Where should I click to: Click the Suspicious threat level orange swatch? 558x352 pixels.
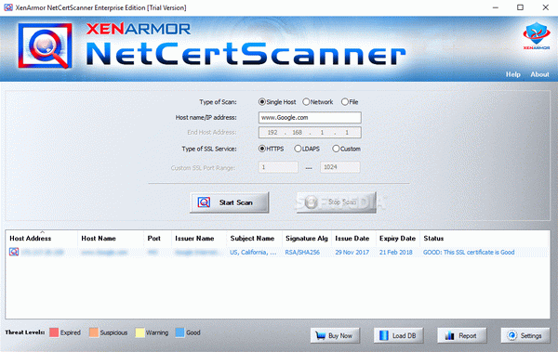coord(94,332)
